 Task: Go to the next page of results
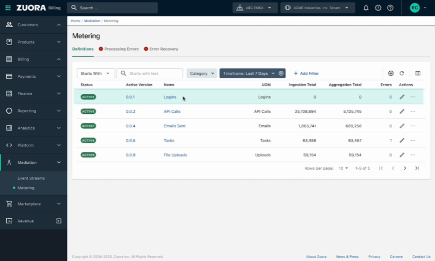405,168
